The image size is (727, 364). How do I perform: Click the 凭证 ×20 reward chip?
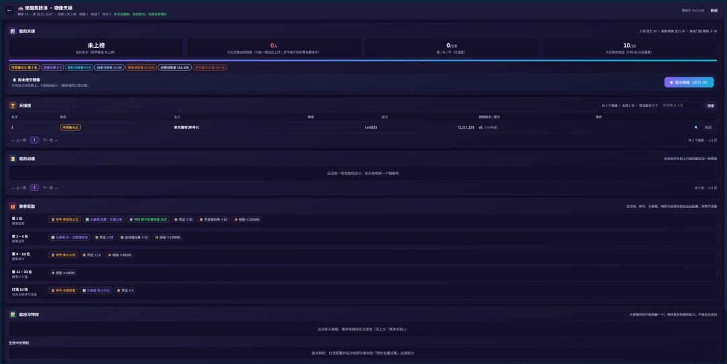(x=104, y=237)
